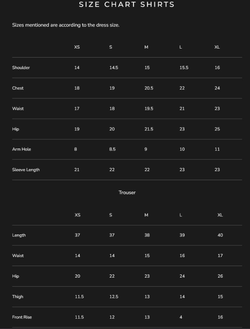250x329 pixels.
Task: Select the 20.5 Chest measurement
Action: pos(149,88)
